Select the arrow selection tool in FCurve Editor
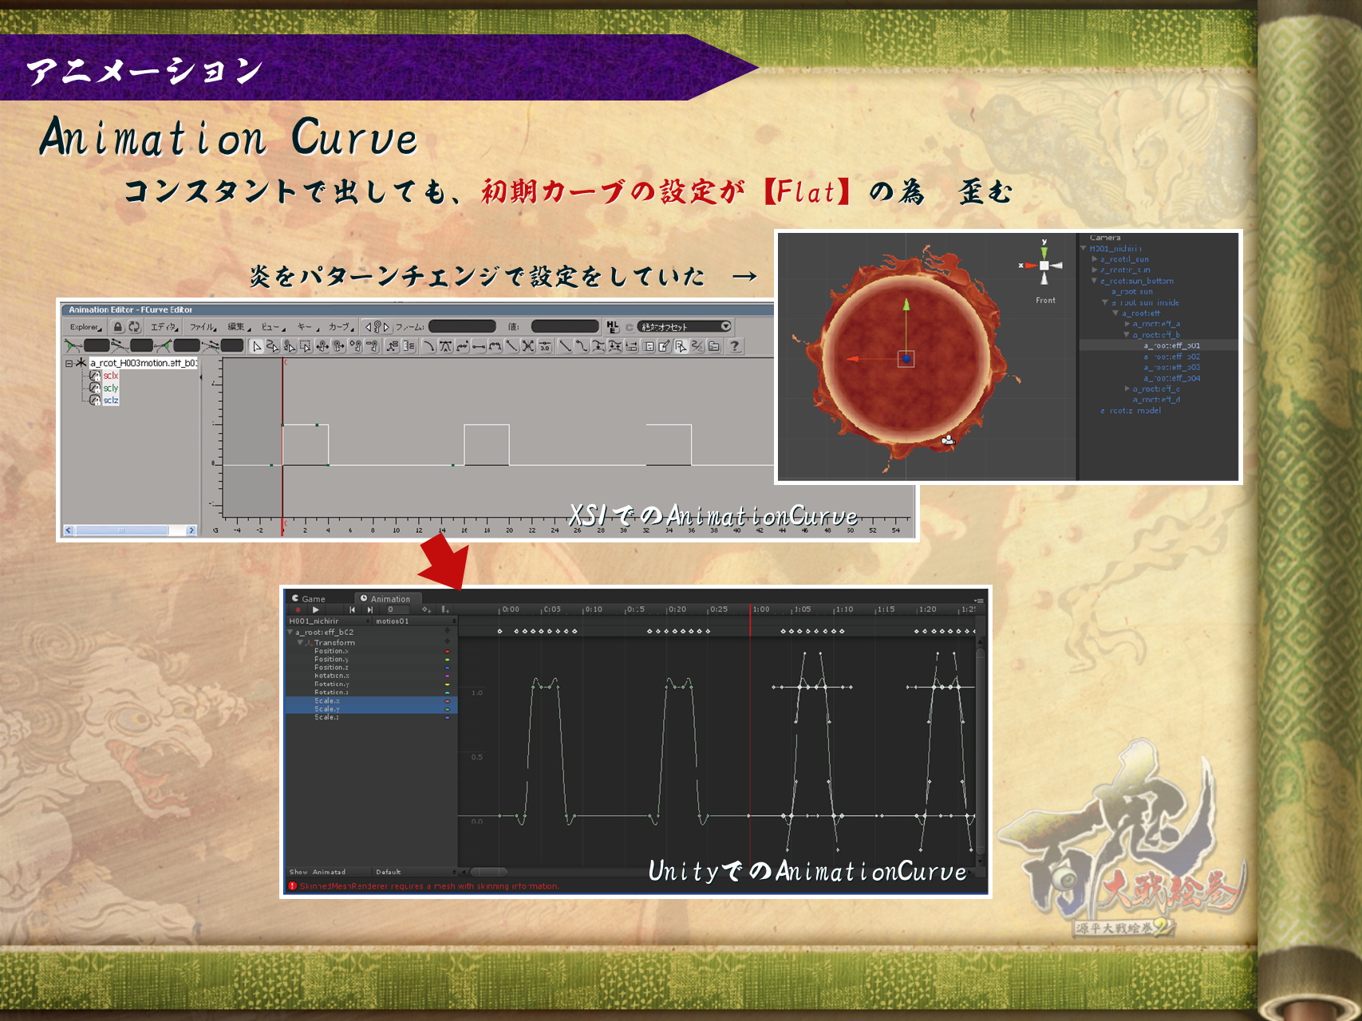This screenshot has width=1362, height=1021. [257, 346]
